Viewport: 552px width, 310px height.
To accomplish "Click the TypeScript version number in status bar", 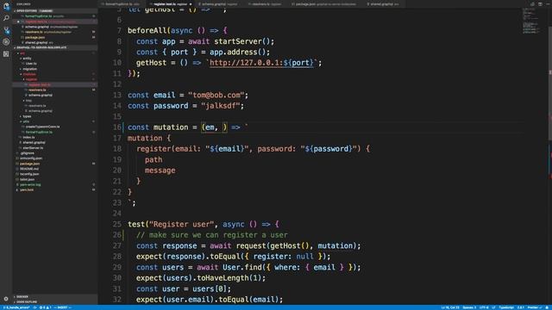I will 521,307.
